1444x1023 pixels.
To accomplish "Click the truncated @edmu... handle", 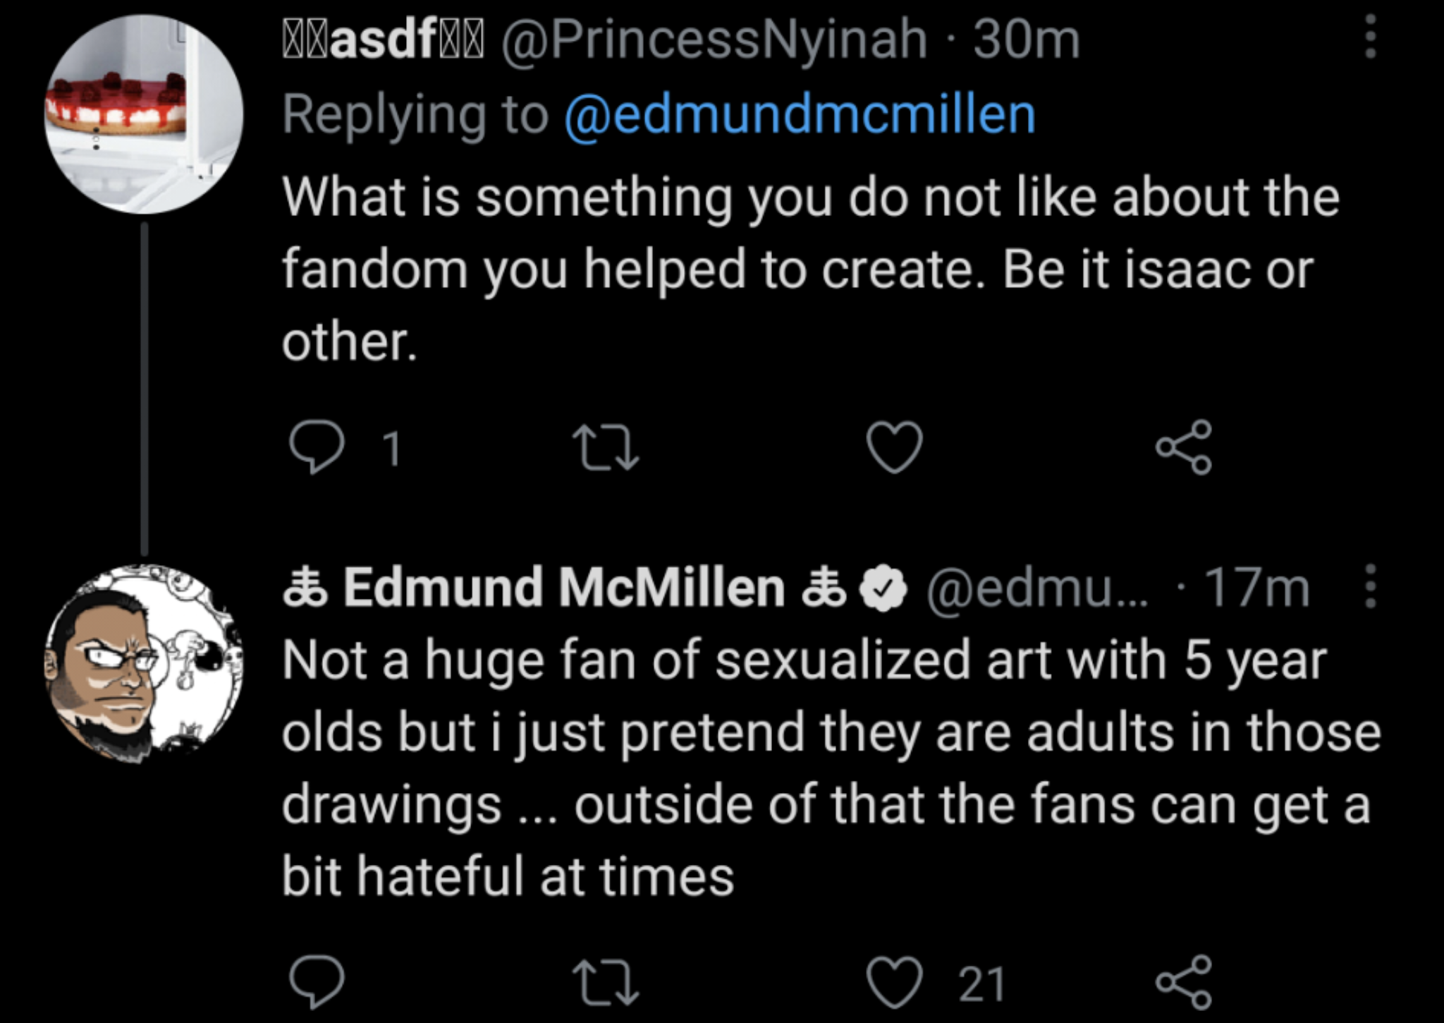I will tap(1036, 588).
